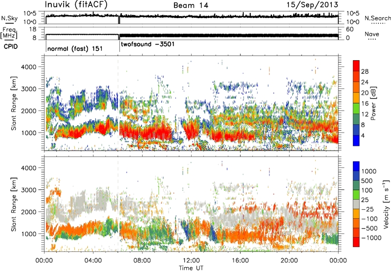Screen dimensions: 391x271
Task: Click the '1000' tick on the velocity colorbar
Action: [369, 171]
